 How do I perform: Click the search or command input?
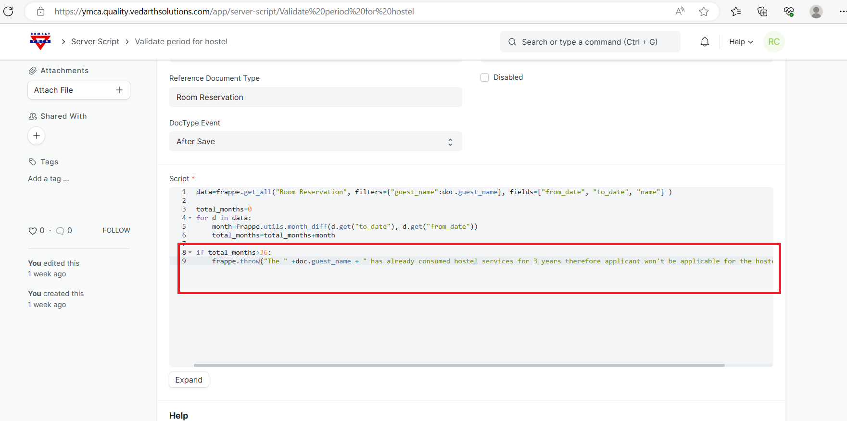tap(590, 42)
